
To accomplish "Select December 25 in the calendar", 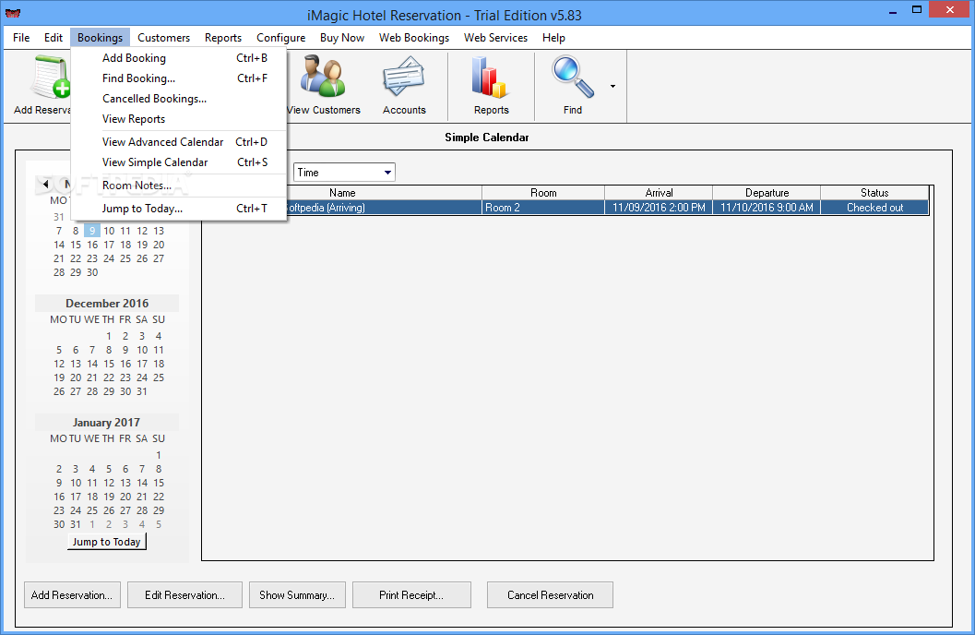I will 159,377.
